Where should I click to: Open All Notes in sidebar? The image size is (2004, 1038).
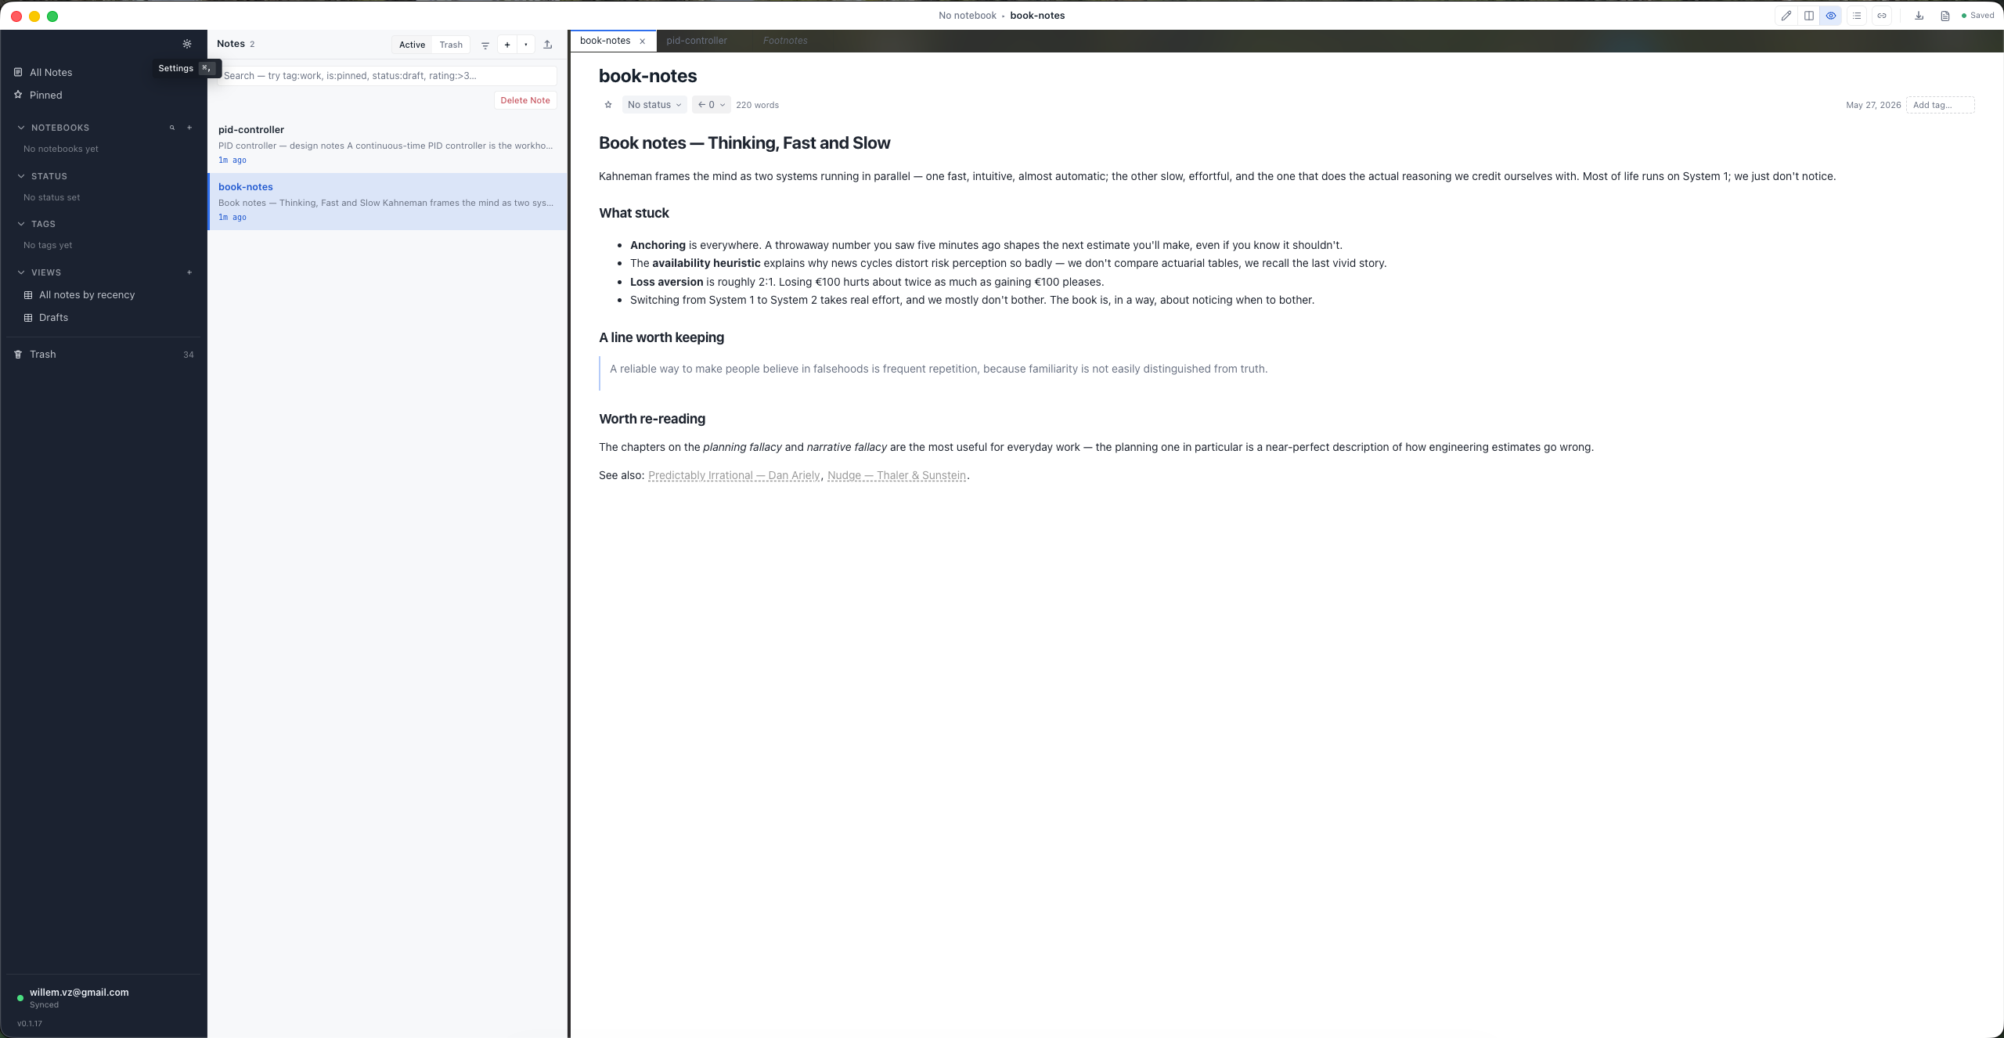103,72
